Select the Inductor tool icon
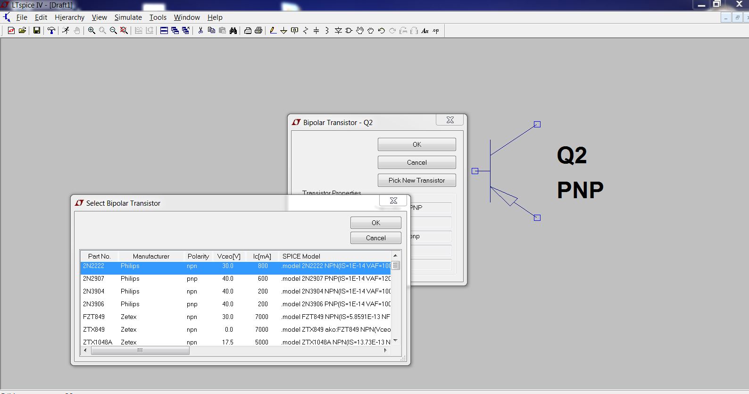The image size is (749, 394). [x=327, y=31]
